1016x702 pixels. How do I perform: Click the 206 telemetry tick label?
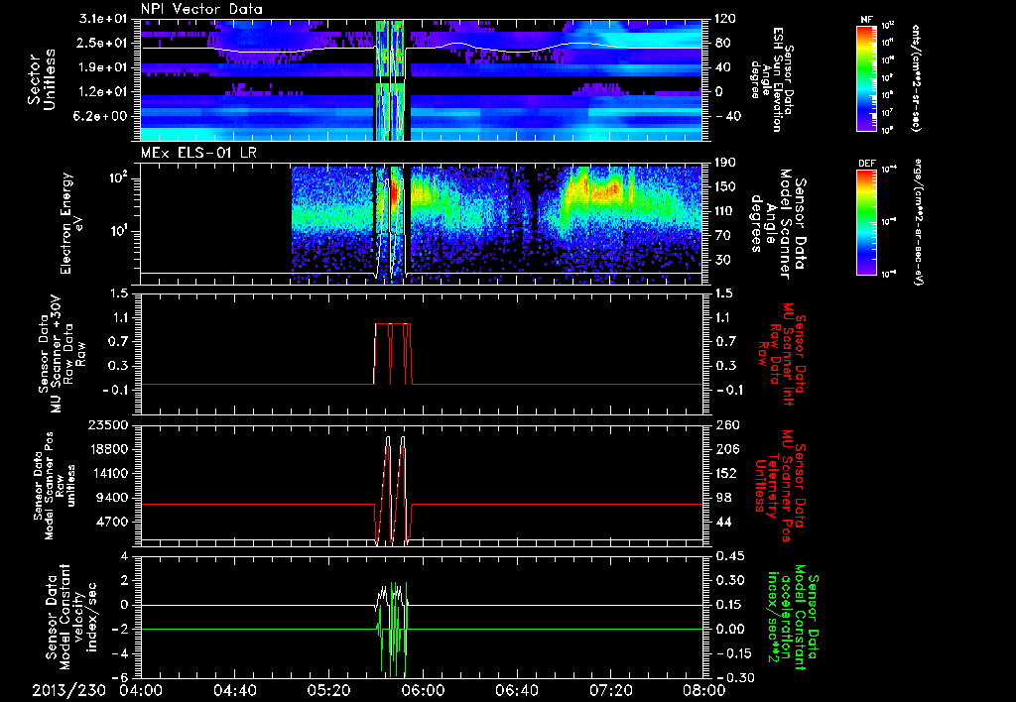tap(725, 449)
